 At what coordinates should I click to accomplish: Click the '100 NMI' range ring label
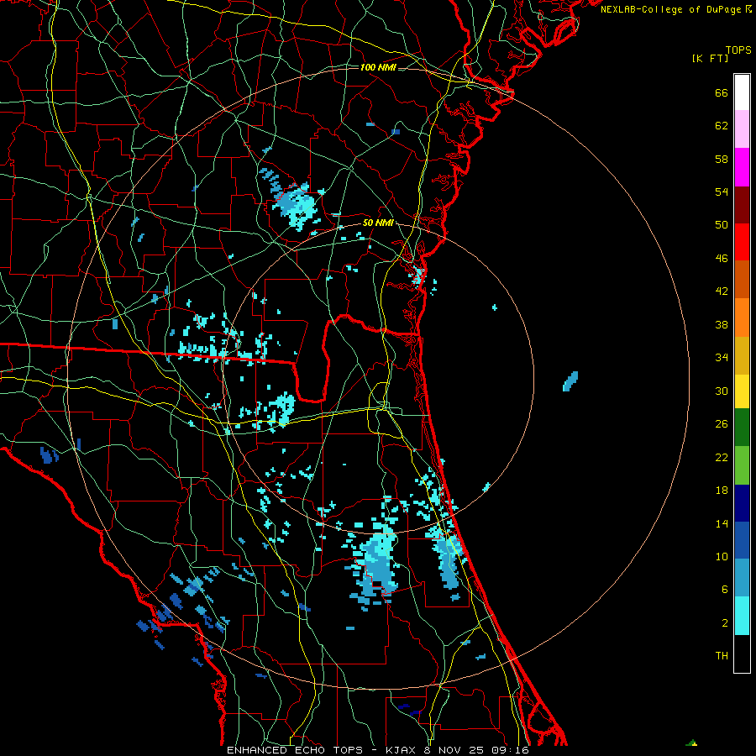pyautogui.click(x=378, y=67)
